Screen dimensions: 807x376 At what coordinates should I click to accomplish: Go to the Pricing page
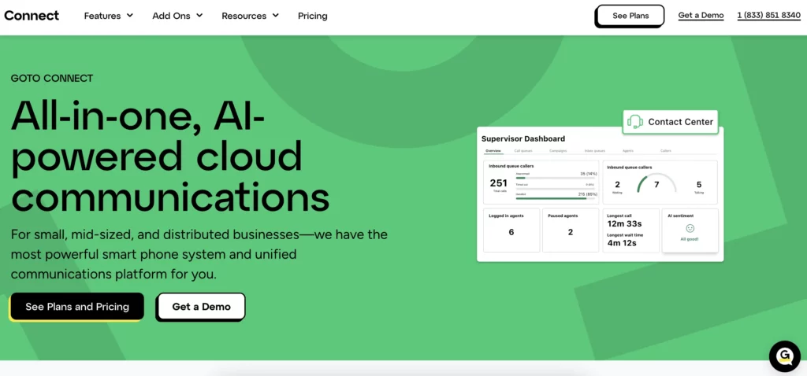coord(312,16)
